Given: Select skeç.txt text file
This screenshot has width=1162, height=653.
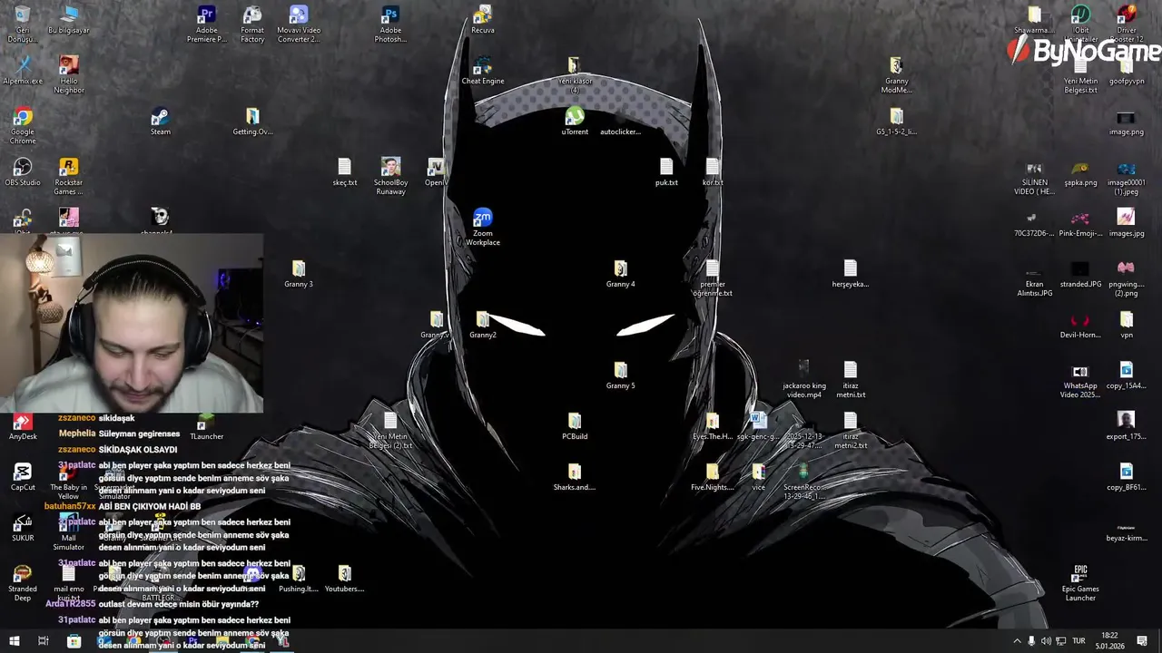Looking at the screenshot, I should click(x=345, y=172).
